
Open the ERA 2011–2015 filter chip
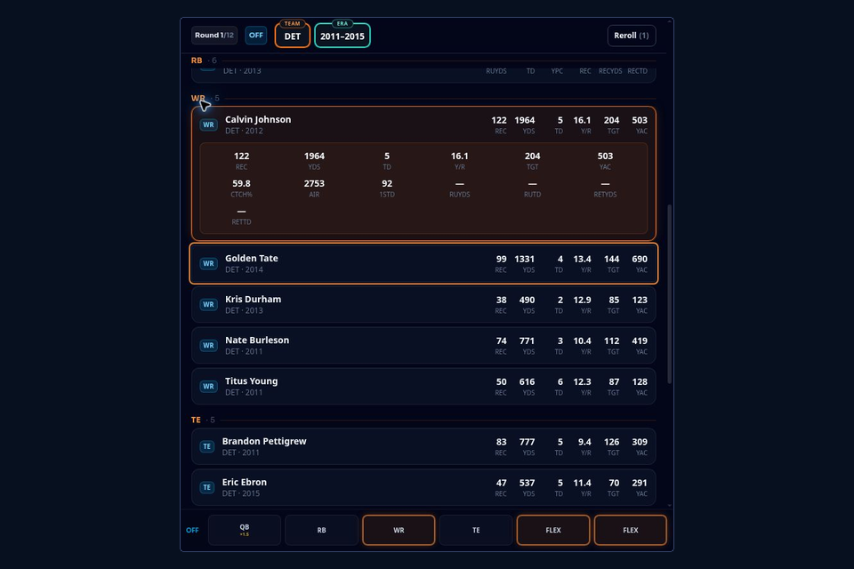(x=342, y=36)
